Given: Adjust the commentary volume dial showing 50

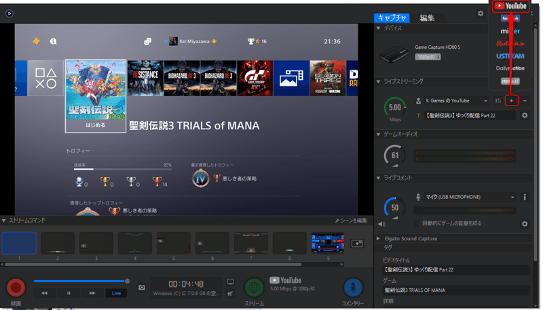Looking at the screenshot, I should click(x=395, y=208).
